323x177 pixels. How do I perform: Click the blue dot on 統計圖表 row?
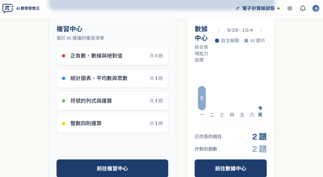pos(63,78)
